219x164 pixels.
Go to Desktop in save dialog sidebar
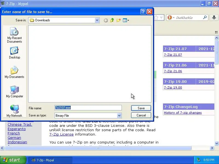click(x=15, y=53)
